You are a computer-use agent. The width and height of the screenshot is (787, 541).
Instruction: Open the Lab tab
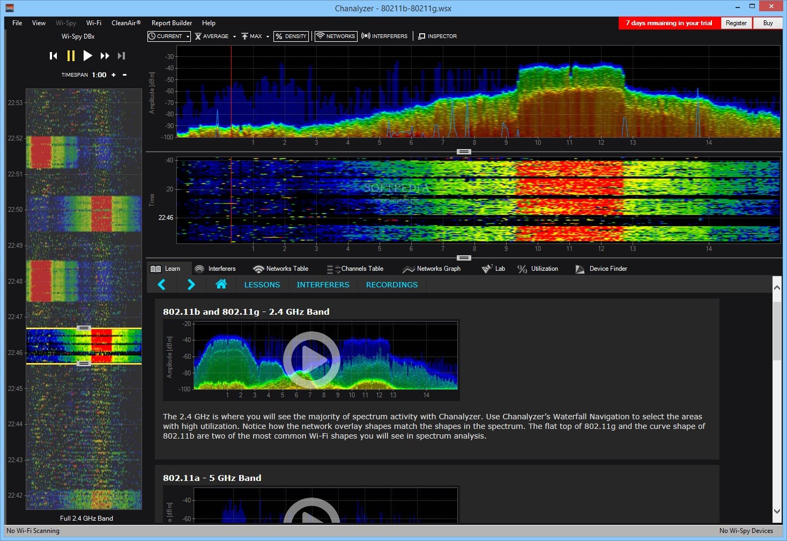tap(494, 269)
